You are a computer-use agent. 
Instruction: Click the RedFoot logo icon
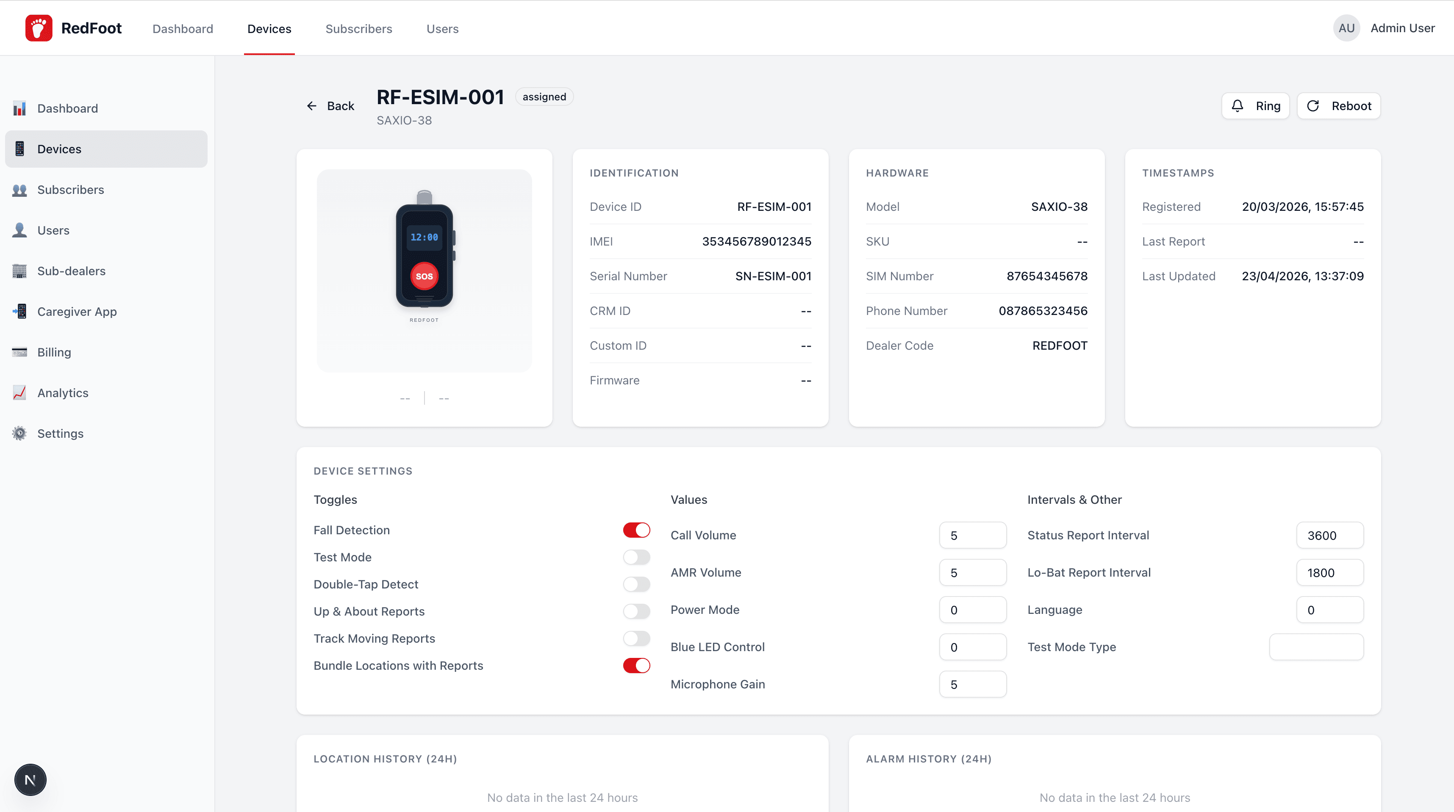[x=39, y=28]
